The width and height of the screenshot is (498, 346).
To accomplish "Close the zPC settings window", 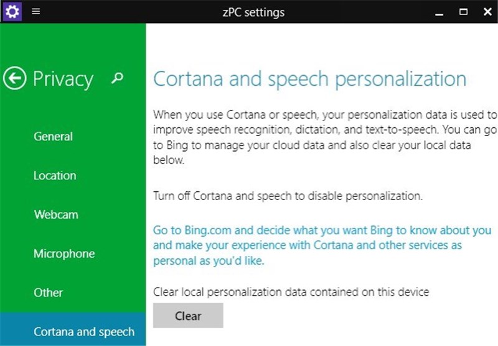I will 487,11.
